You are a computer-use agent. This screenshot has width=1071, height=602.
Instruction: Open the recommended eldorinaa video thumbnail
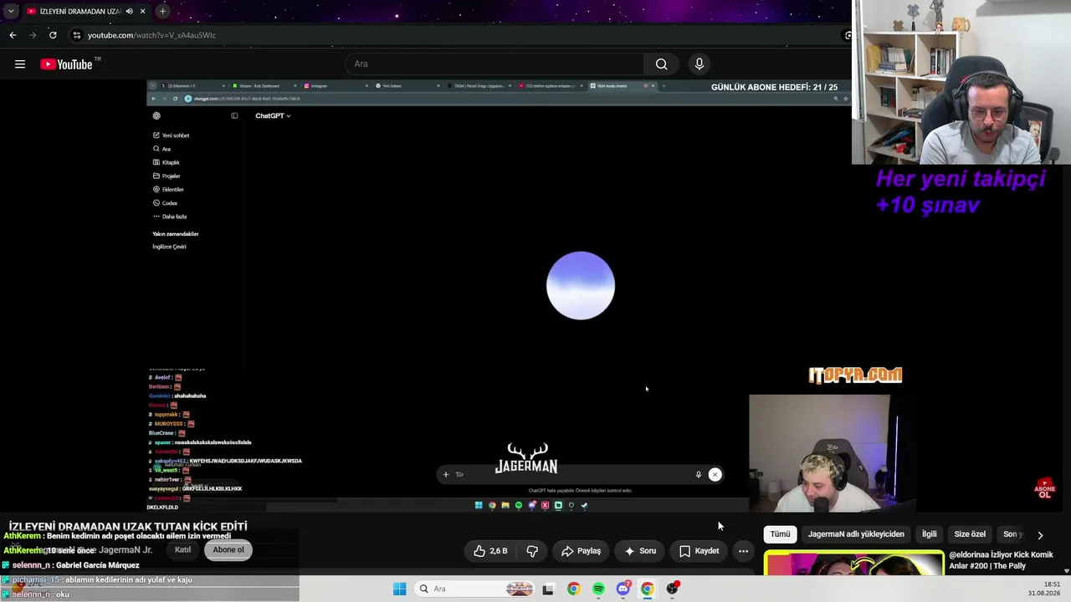pos(853,564)
